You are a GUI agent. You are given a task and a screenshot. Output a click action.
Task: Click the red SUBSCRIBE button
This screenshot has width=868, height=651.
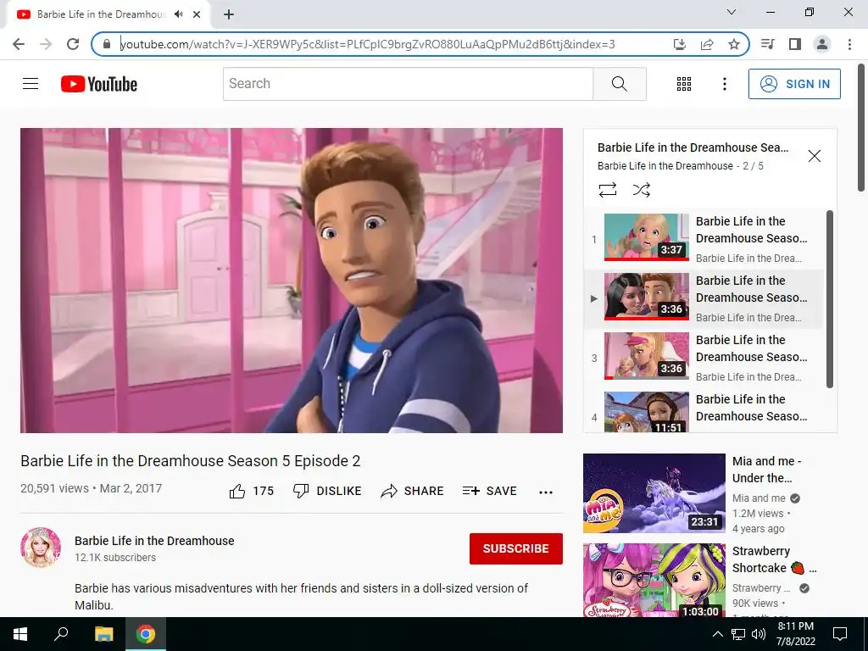tap(516, 548)
